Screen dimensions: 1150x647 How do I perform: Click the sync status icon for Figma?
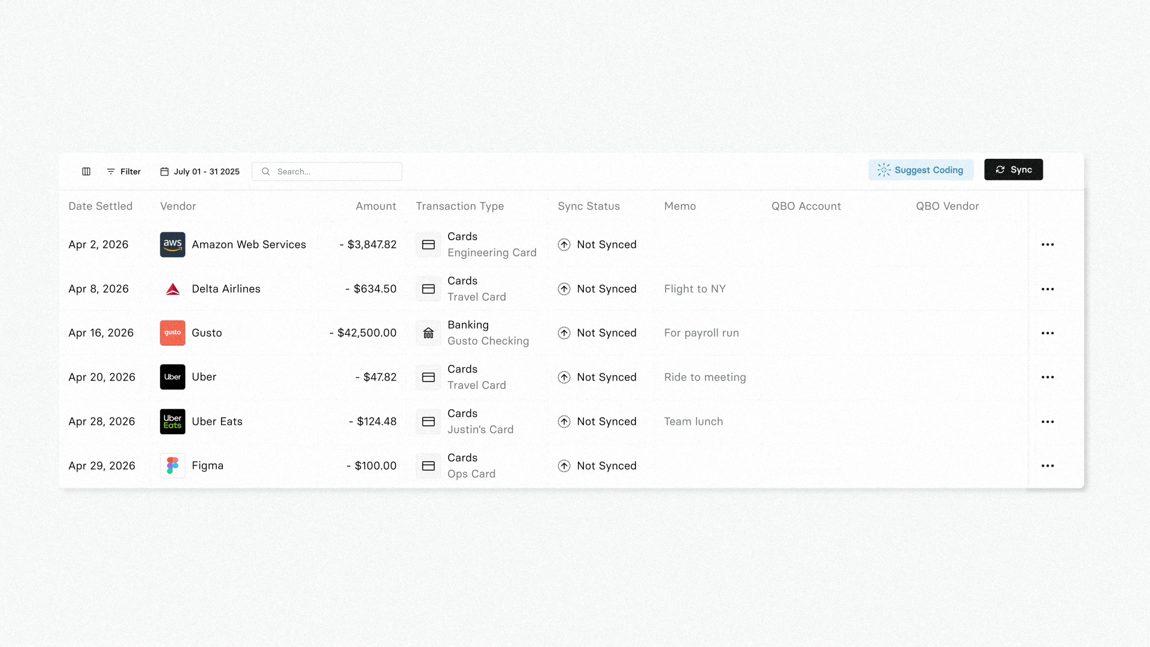click(x=564, y=465)
